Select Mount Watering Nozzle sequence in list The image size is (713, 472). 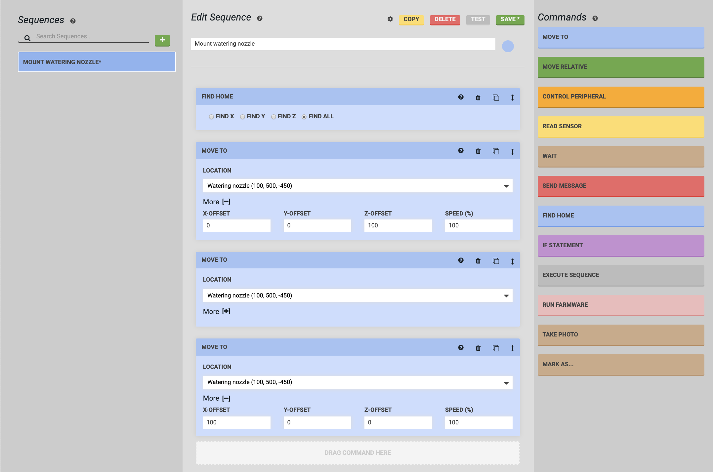pyautogui.click(x=97, y=62)
